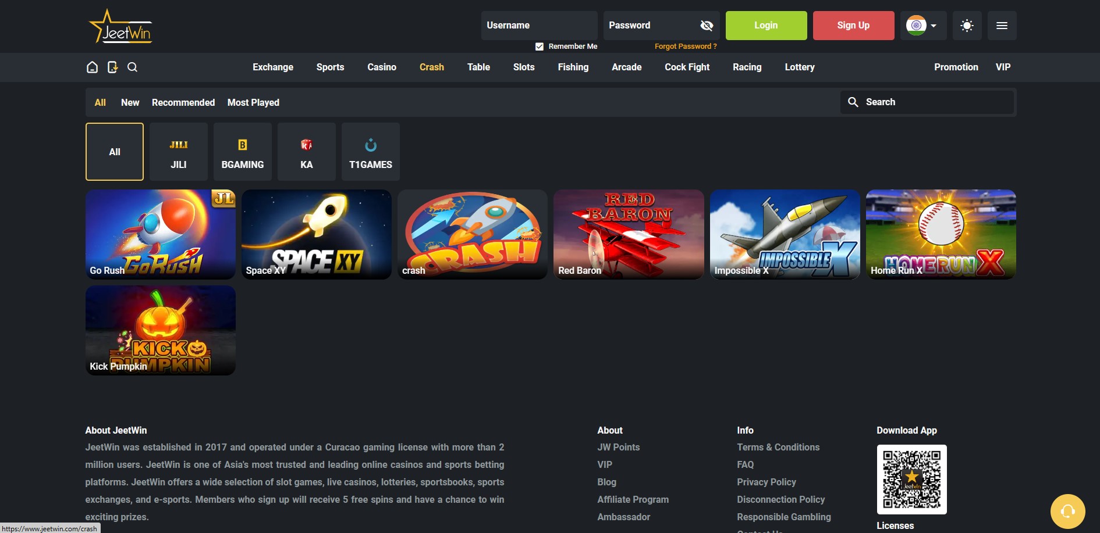The image size is (1100, 533).
Task: Open the Table menu
Action: (x=478, y=67)
